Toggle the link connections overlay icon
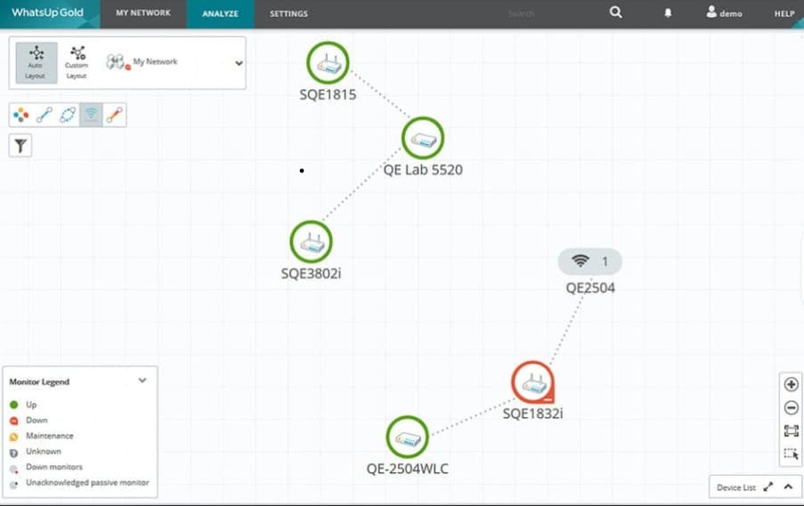Image resolution: width=804 pixels, height=506 pixels. click(45, 115)
